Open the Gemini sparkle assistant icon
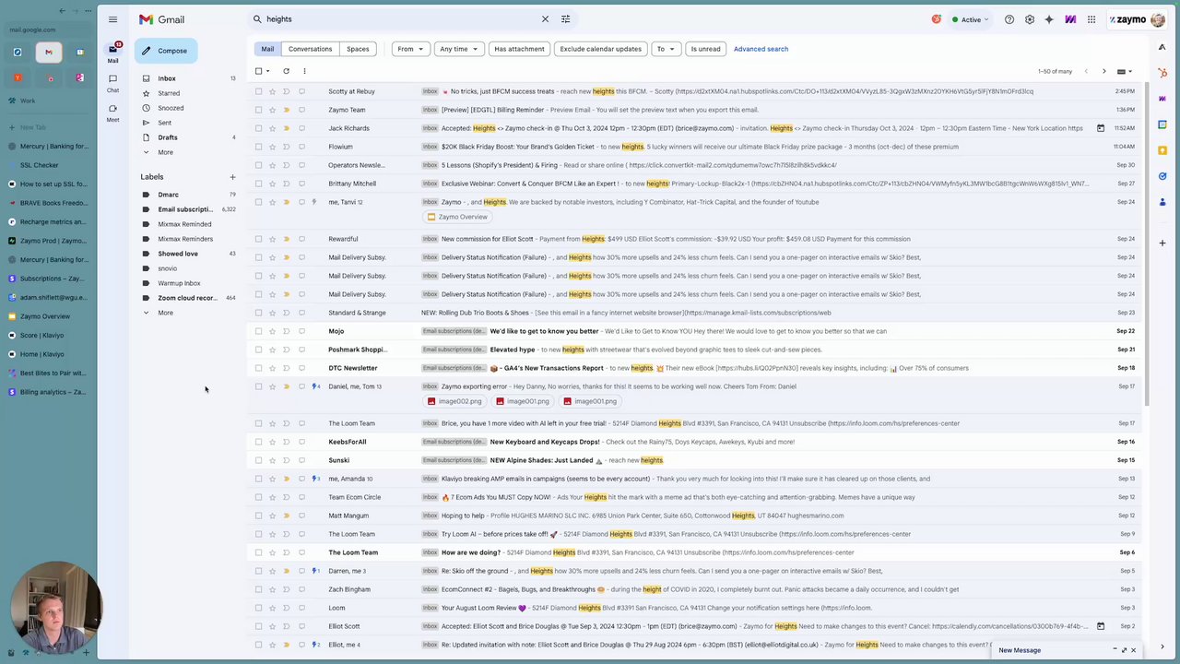 coord(1049,19)
